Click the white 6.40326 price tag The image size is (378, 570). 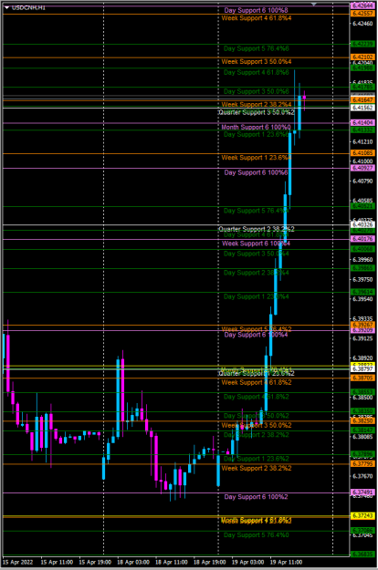click(362, 225)
